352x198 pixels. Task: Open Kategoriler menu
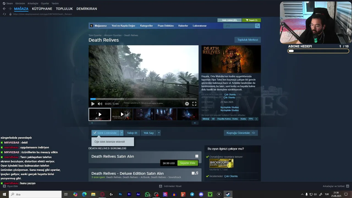(146, 26)
